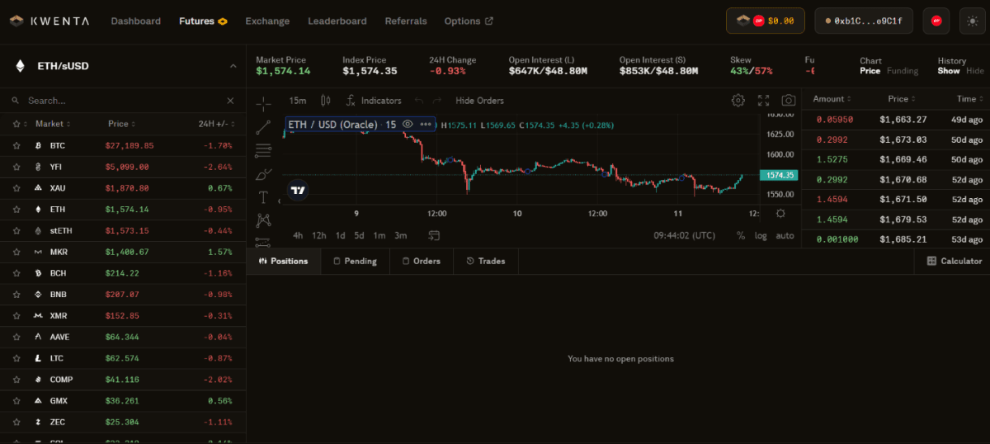990x444 pixels.
Task: Take a chart snapshot with camera icon
Action: (x=789, y=101)
